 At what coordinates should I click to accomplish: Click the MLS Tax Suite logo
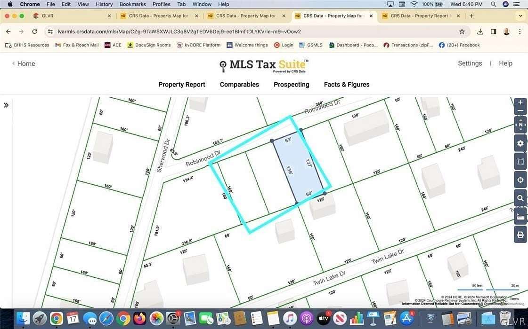tap(263, 66)
